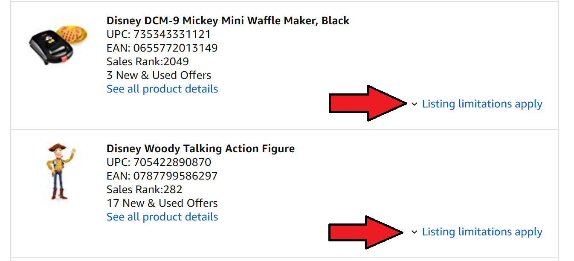
Task: Click the UPC 705422890870 text
Action: (x=159, y=162)
